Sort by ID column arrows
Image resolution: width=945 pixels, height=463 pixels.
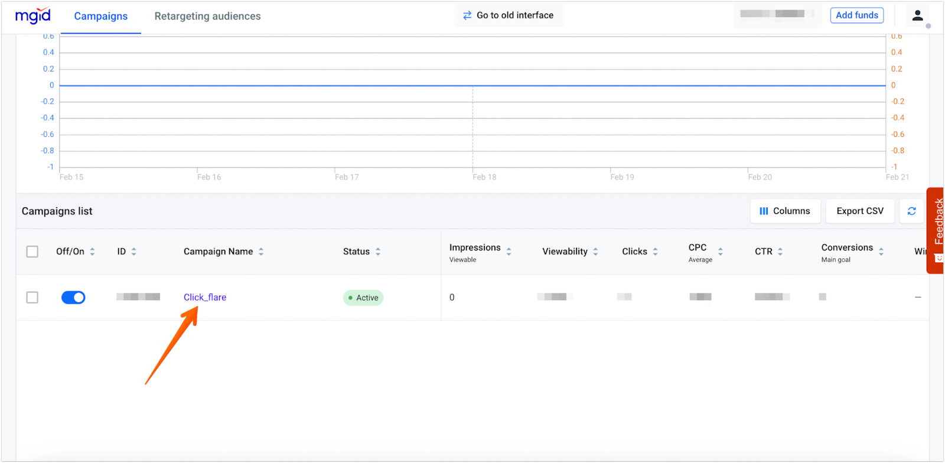click(x=134, y=252)
